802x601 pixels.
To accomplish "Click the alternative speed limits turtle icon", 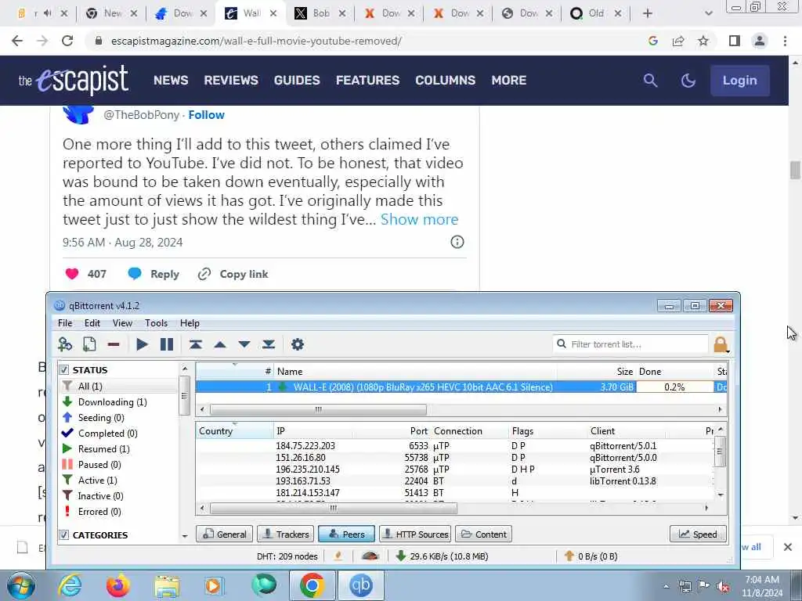I will coord(370,556).
